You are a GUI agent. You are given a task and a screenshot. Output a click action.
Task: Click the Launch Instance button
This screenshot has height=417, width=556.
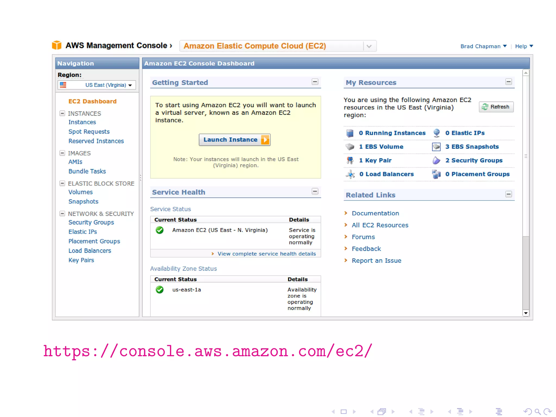coord(235,140)
